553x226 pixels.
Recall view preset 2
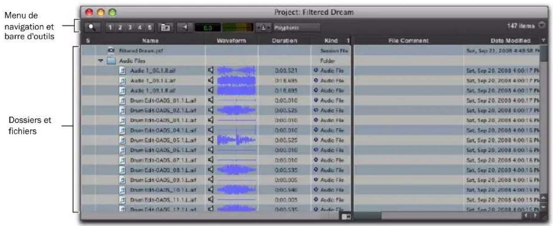pyautogui.click(x=120, y=28)
